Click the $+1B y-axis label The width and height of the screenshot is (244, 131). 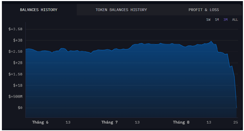click(x=18, y=85)
